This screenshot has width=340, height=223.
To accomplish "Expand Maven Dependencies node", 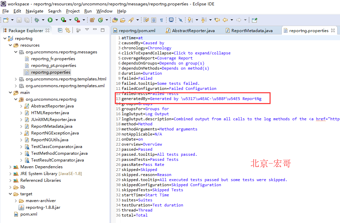I will point(10,167).
